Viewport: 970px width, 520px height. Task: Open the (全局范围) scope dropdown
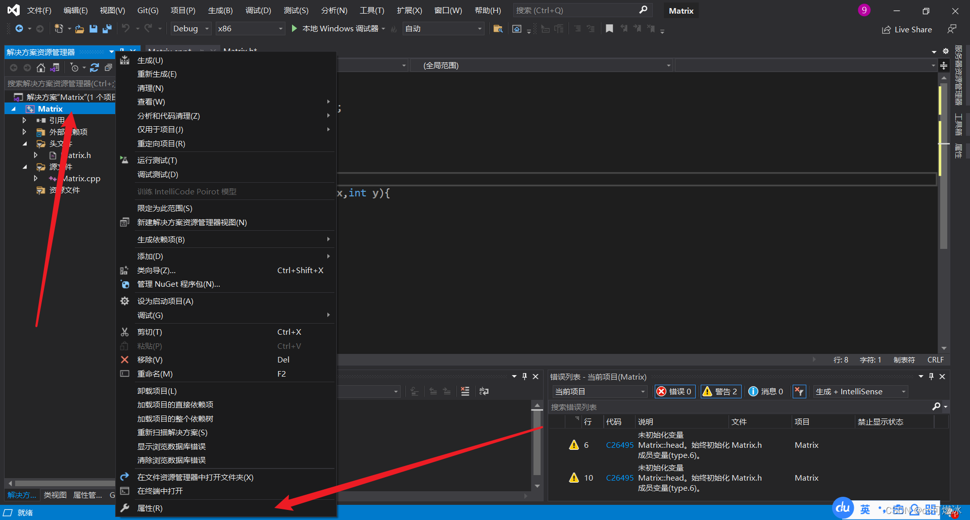(542, 66)
